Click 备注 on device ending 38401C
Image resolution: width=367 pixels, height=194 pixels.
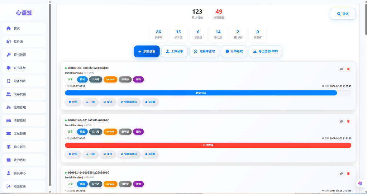[x=108, y=102]
